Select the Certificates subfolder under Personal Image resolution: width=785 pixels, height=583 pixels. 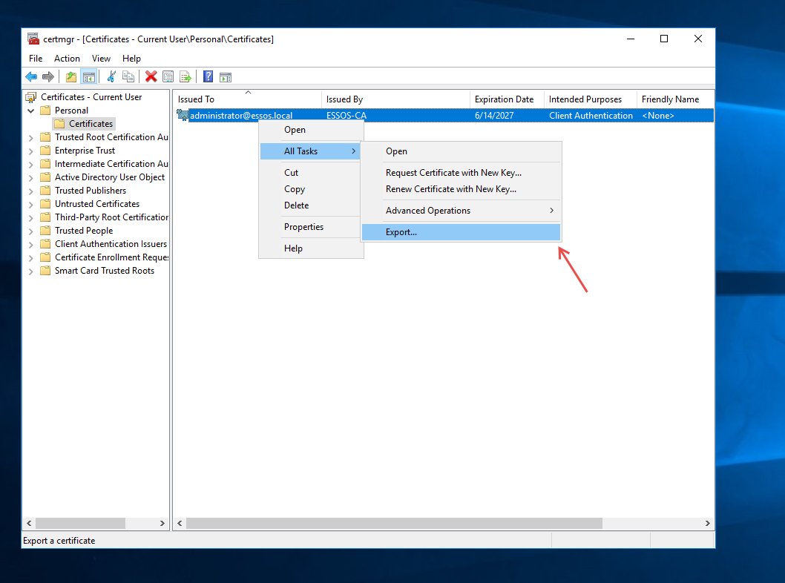coord(91,124)
